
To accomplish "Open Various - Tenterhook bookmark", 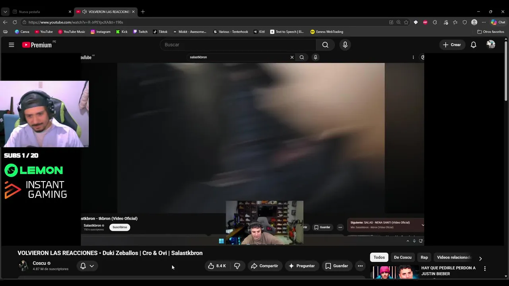I will [x=231, y=32].
